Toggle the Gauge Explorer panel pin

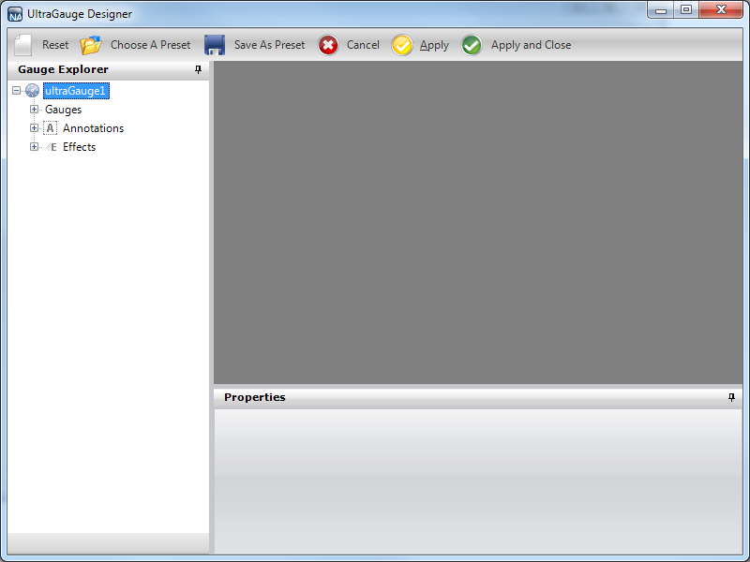tap(198, 69)
